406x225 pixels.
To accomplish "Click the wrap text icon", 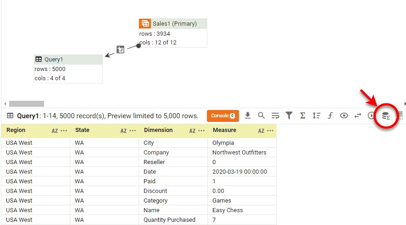I will point(275,116).
